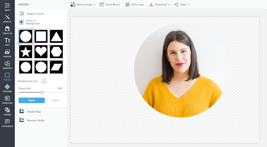Click the Shape Size 56% value

pyautogui.click(x=60, y=88)
